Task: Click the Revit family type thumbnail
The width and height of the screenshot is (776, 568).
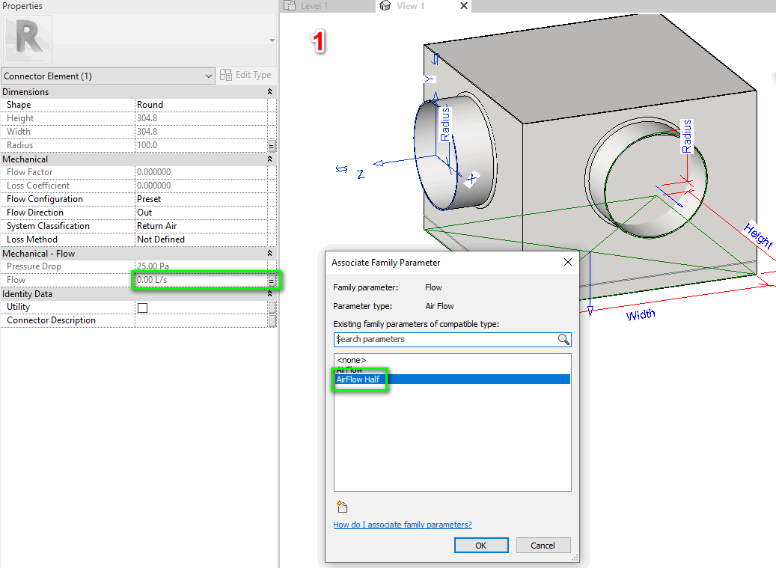Action: click(28, 39)
